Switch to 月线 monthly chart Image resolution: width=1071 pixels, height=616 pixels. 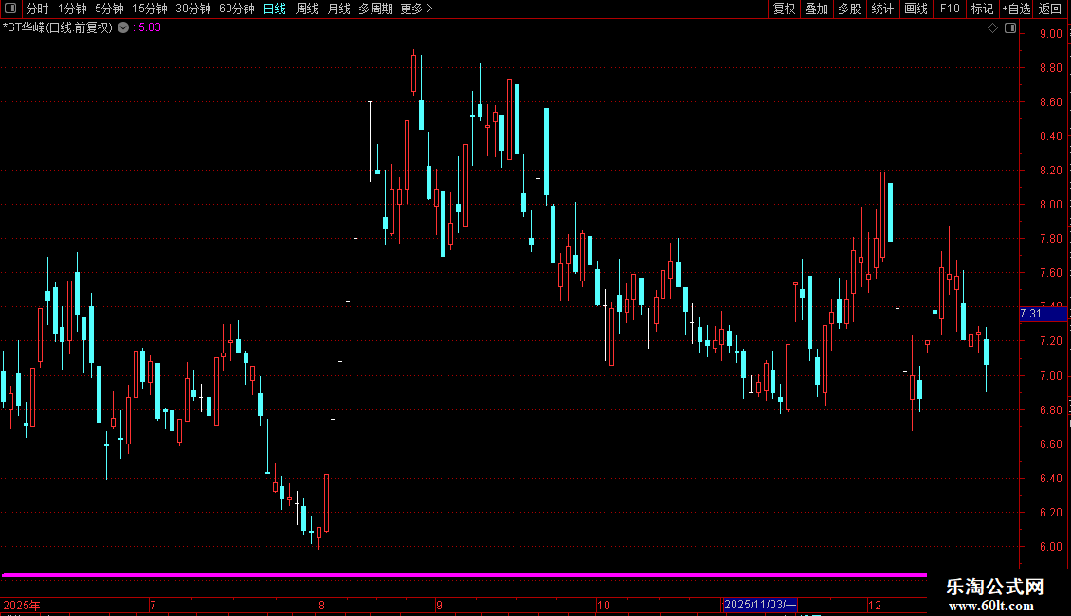[x=338, y=9]
